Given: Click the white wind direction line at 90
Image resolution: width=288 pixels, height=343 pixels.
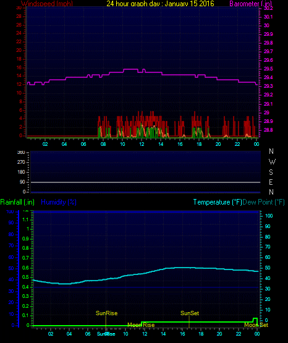Looking at the screenshot, I should point(145,182).
